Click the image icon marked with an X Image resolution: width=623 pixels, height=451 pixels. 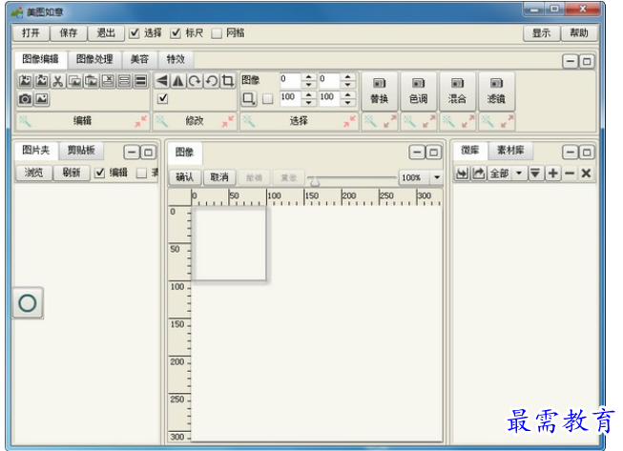[108, 81]
